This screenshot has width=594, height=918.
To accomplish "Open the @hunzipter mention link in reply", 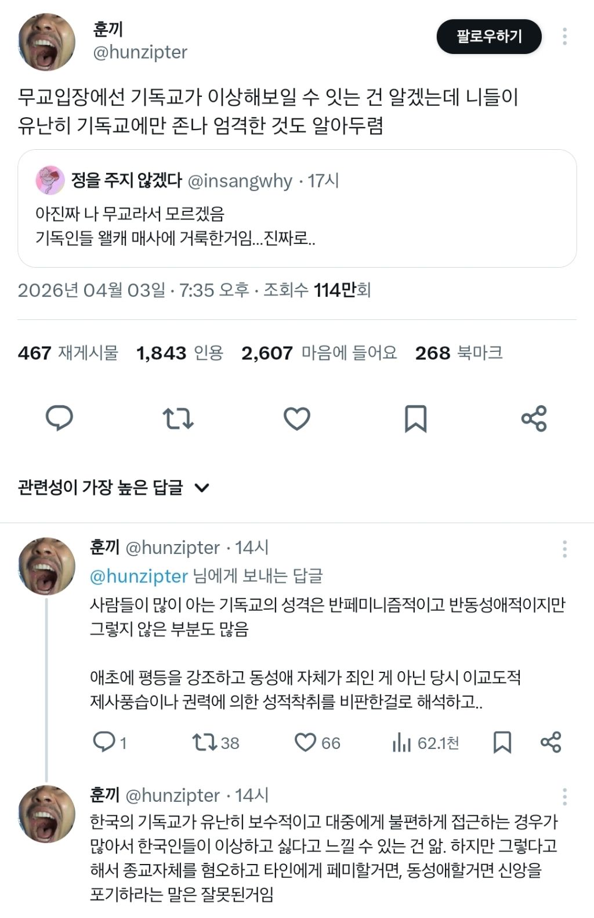I will pos(139,576).
